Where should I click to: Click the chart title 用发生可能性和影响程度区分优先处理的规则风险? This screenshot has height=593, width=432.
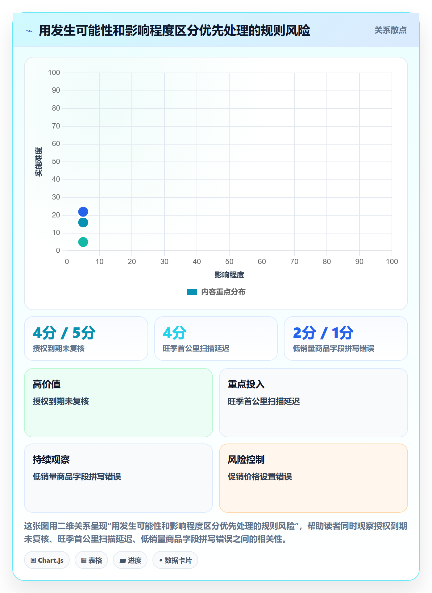tap(174, 31)
